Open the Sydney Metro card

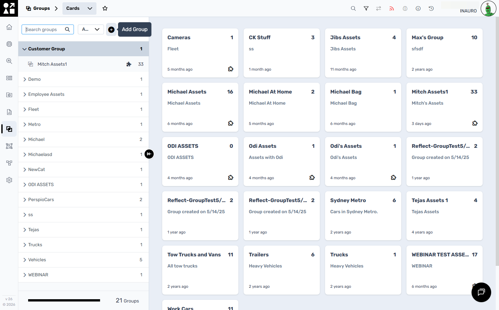pos(363,216)
